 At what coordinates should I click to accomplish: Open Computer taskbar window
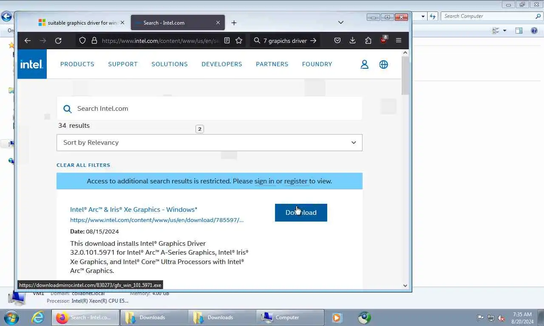tap(290, 318)
